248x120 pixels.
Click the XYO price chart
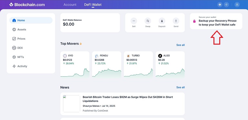[x=75, y=73]
